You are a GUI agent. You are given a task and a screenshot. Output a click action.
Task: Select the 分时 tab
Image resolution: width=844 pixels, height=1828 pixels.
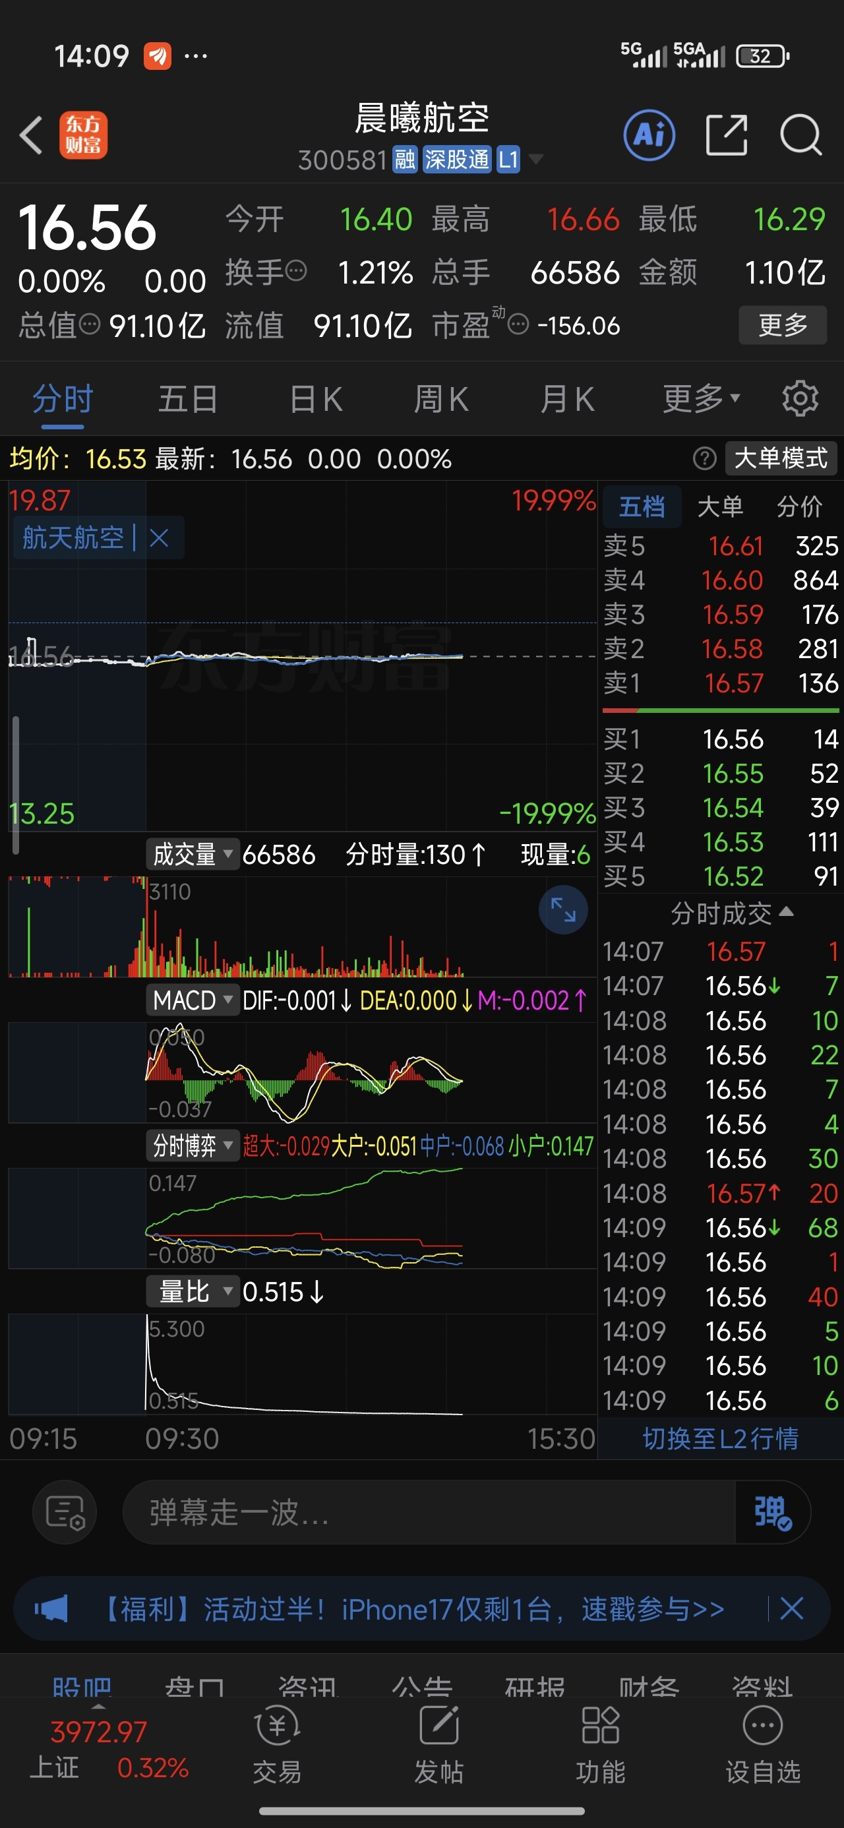(x=63, y=399)
